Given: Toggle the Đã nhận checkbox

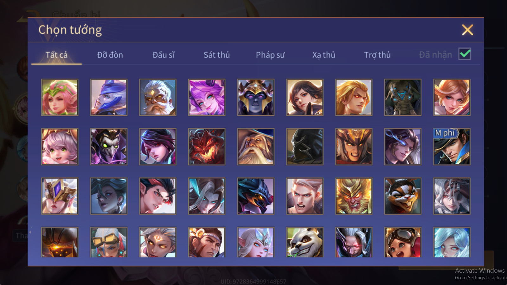Looking at the screenshot, I should (x=465, y=54).
